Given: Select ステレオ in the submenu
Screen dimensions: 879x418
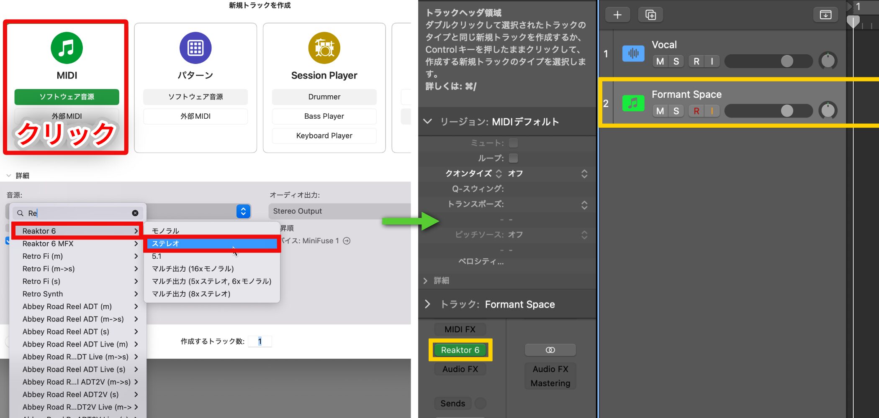Looking at the screenshot, I should pos(211,244).
